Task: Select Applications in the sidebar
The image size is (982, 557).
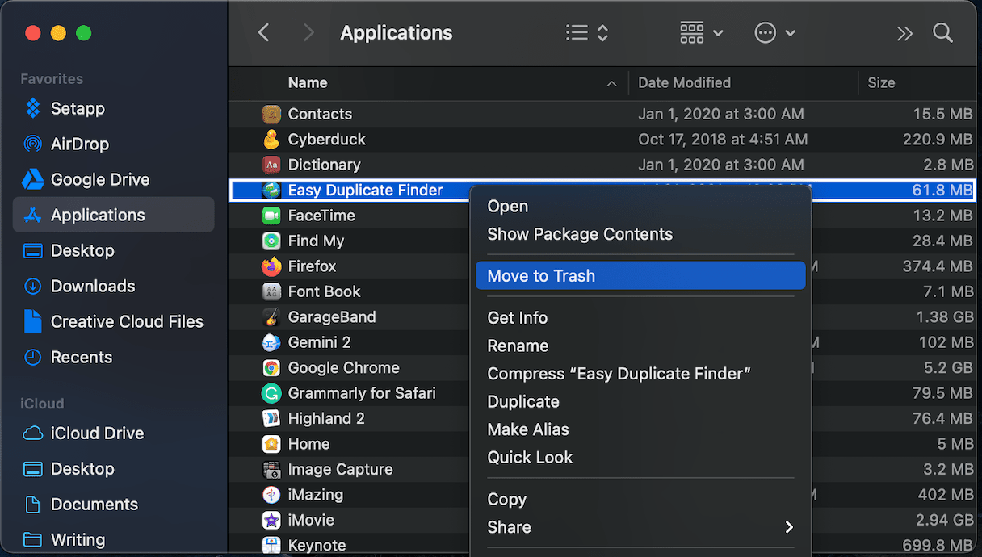Action: click(x=113, y=215)
